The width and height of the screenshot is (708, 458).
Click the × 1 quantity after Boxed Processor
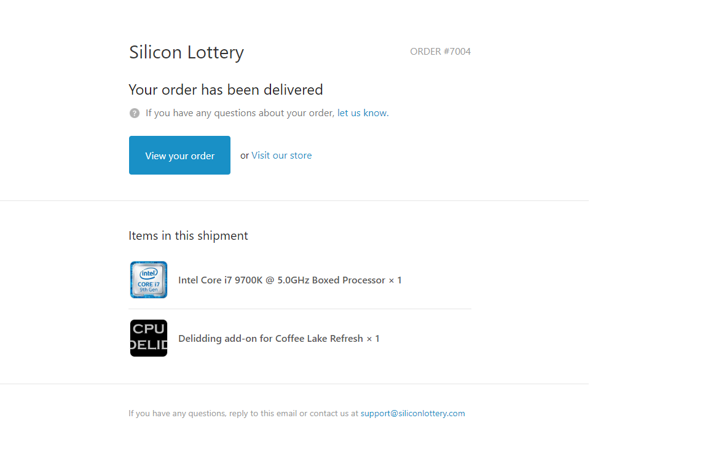(395, 280)
